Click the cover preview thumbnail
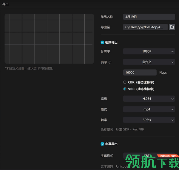This screenshot has width=179, height=170. [x=49, y=39]
